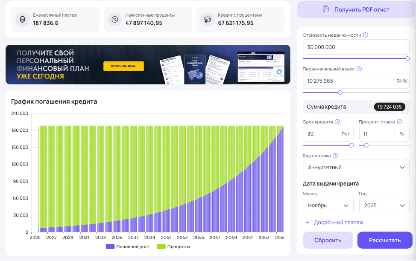The height and width of the screenshot is (261, 416).
Task: Focus the Стоимость недвижимости field 30 000 000
Action: click(x=356, y=47)
